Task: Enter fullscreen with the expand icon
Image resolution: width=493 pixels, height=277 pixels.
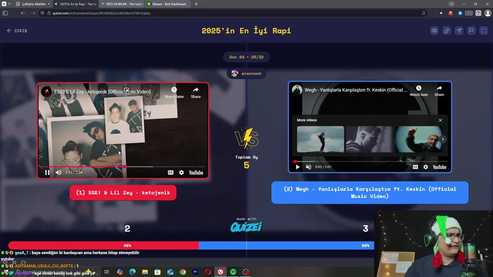Action: pyautogui.click(x=484, y=31)
